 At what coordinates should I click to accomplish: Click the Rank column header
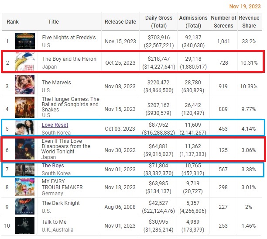point(13,21)
